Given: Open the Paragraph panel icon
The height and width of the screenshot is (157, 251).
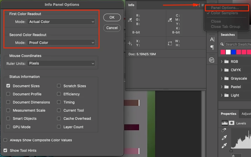Looking at the screenshot, I should pos(212,47).
